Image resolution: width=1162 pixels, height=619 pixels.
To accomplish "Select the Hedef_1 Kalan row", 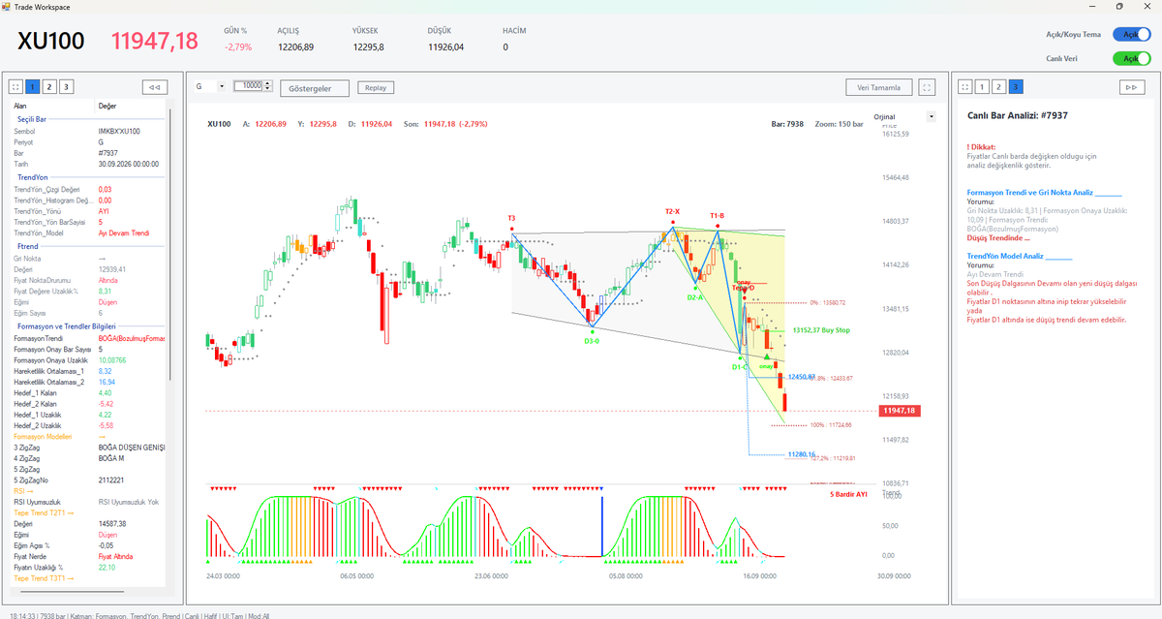I will coord(88,392).
